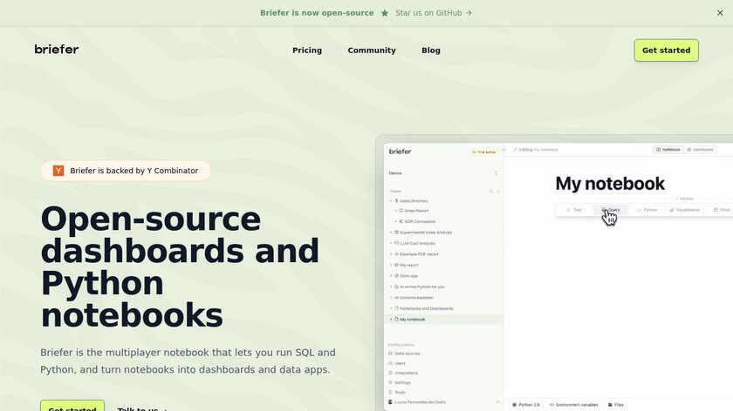Click the pencil icon next to Editing
Viewport: 733px width, 411px height.
point(515,150)
